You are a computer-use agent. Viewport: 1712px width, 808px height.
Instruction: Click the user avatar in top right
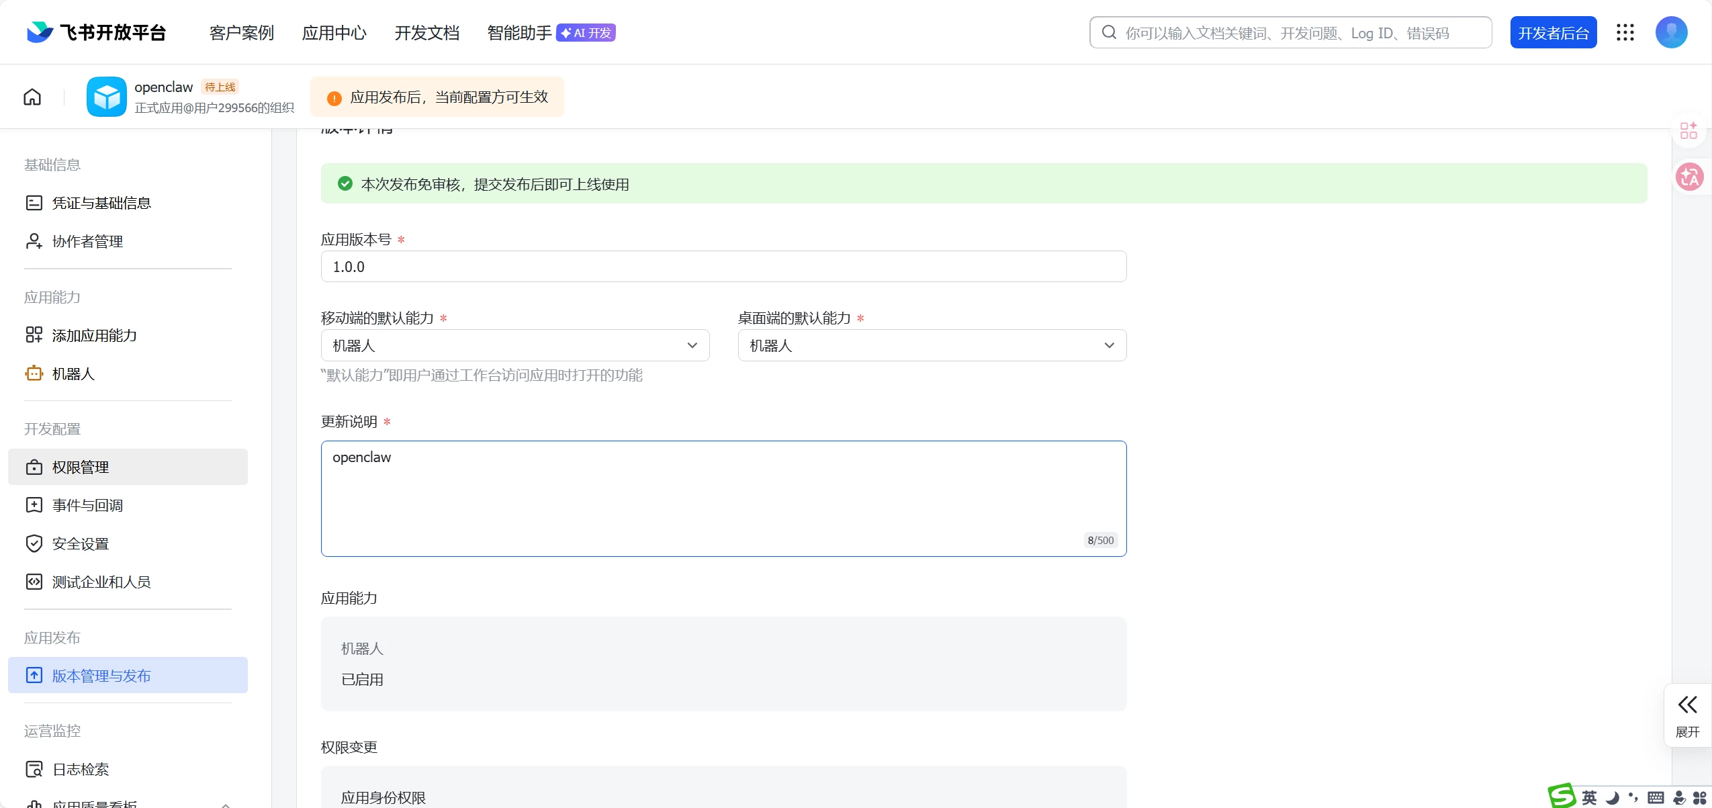click(x=1671, y=32)
